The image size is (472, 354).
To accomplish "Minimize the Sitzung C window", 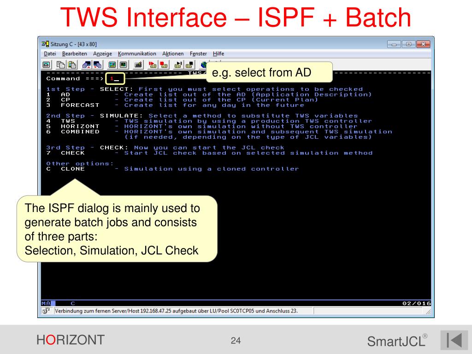I will tap(394, 44).
